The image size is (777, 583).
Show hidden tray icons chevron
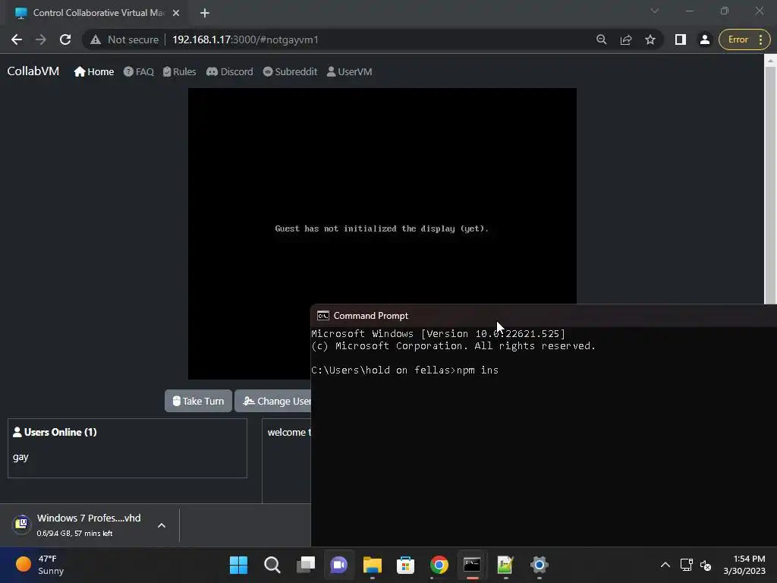point(665,565)
